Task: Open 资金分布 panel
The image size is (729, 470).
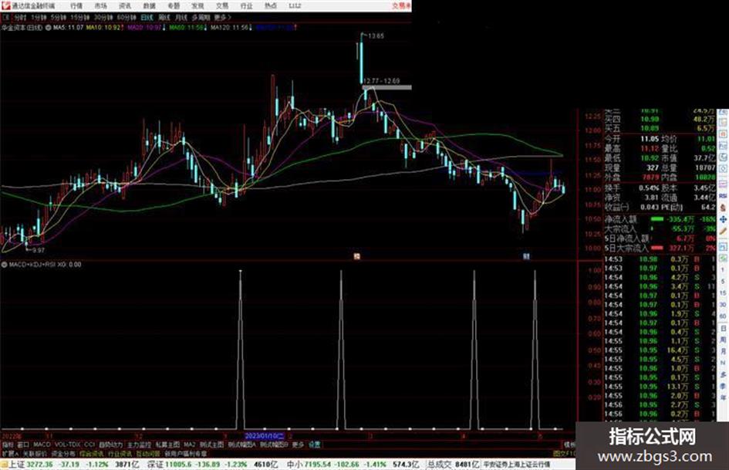Action: tap(63, 453)
